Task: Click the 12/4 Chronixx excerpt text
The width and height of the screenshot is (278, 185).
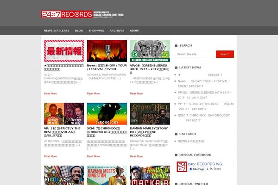Action: 63,79
